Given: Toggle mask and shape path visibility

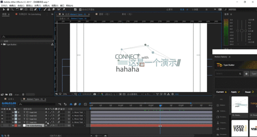Looking at the screenshot, I should [x=79, y=94].
